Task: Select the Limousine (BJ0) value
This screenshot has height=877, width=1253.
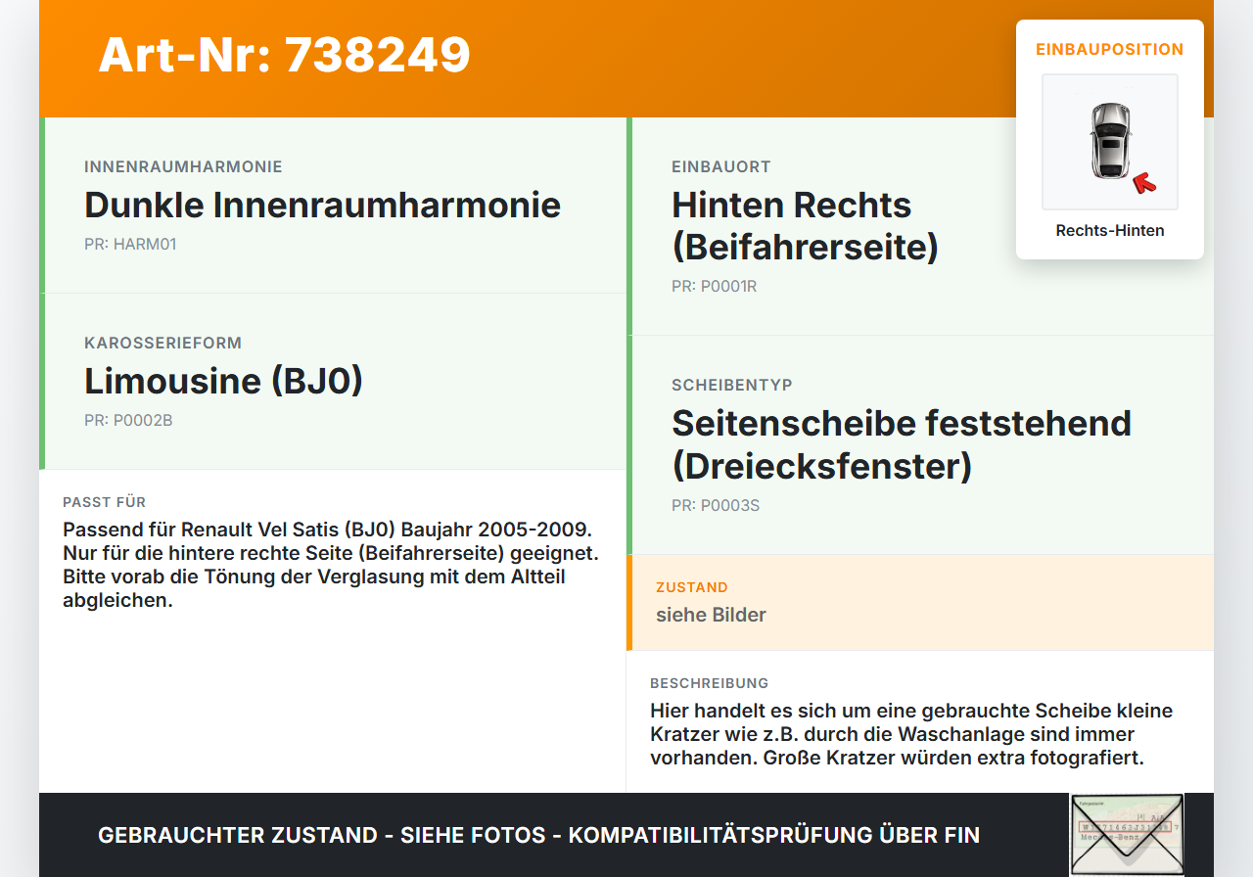Action: pos(223,381)
